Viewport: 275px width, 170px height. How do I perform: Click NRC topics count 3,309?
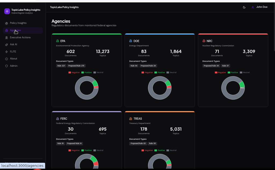249,51
